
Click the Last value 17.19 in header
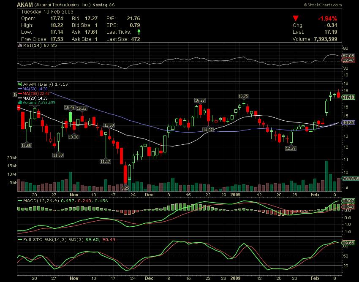point(331,32)
